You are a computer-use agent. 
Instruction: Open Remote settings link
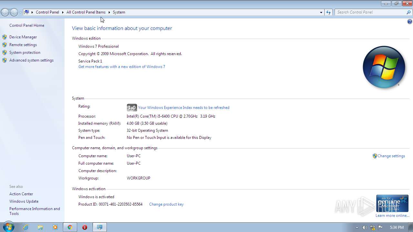[x=23, y=45]
